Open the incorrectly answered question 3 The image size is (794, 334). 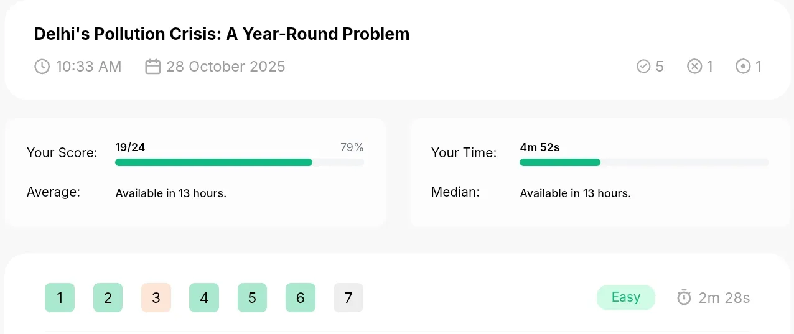pyautogui.click(x=156, y=297)
